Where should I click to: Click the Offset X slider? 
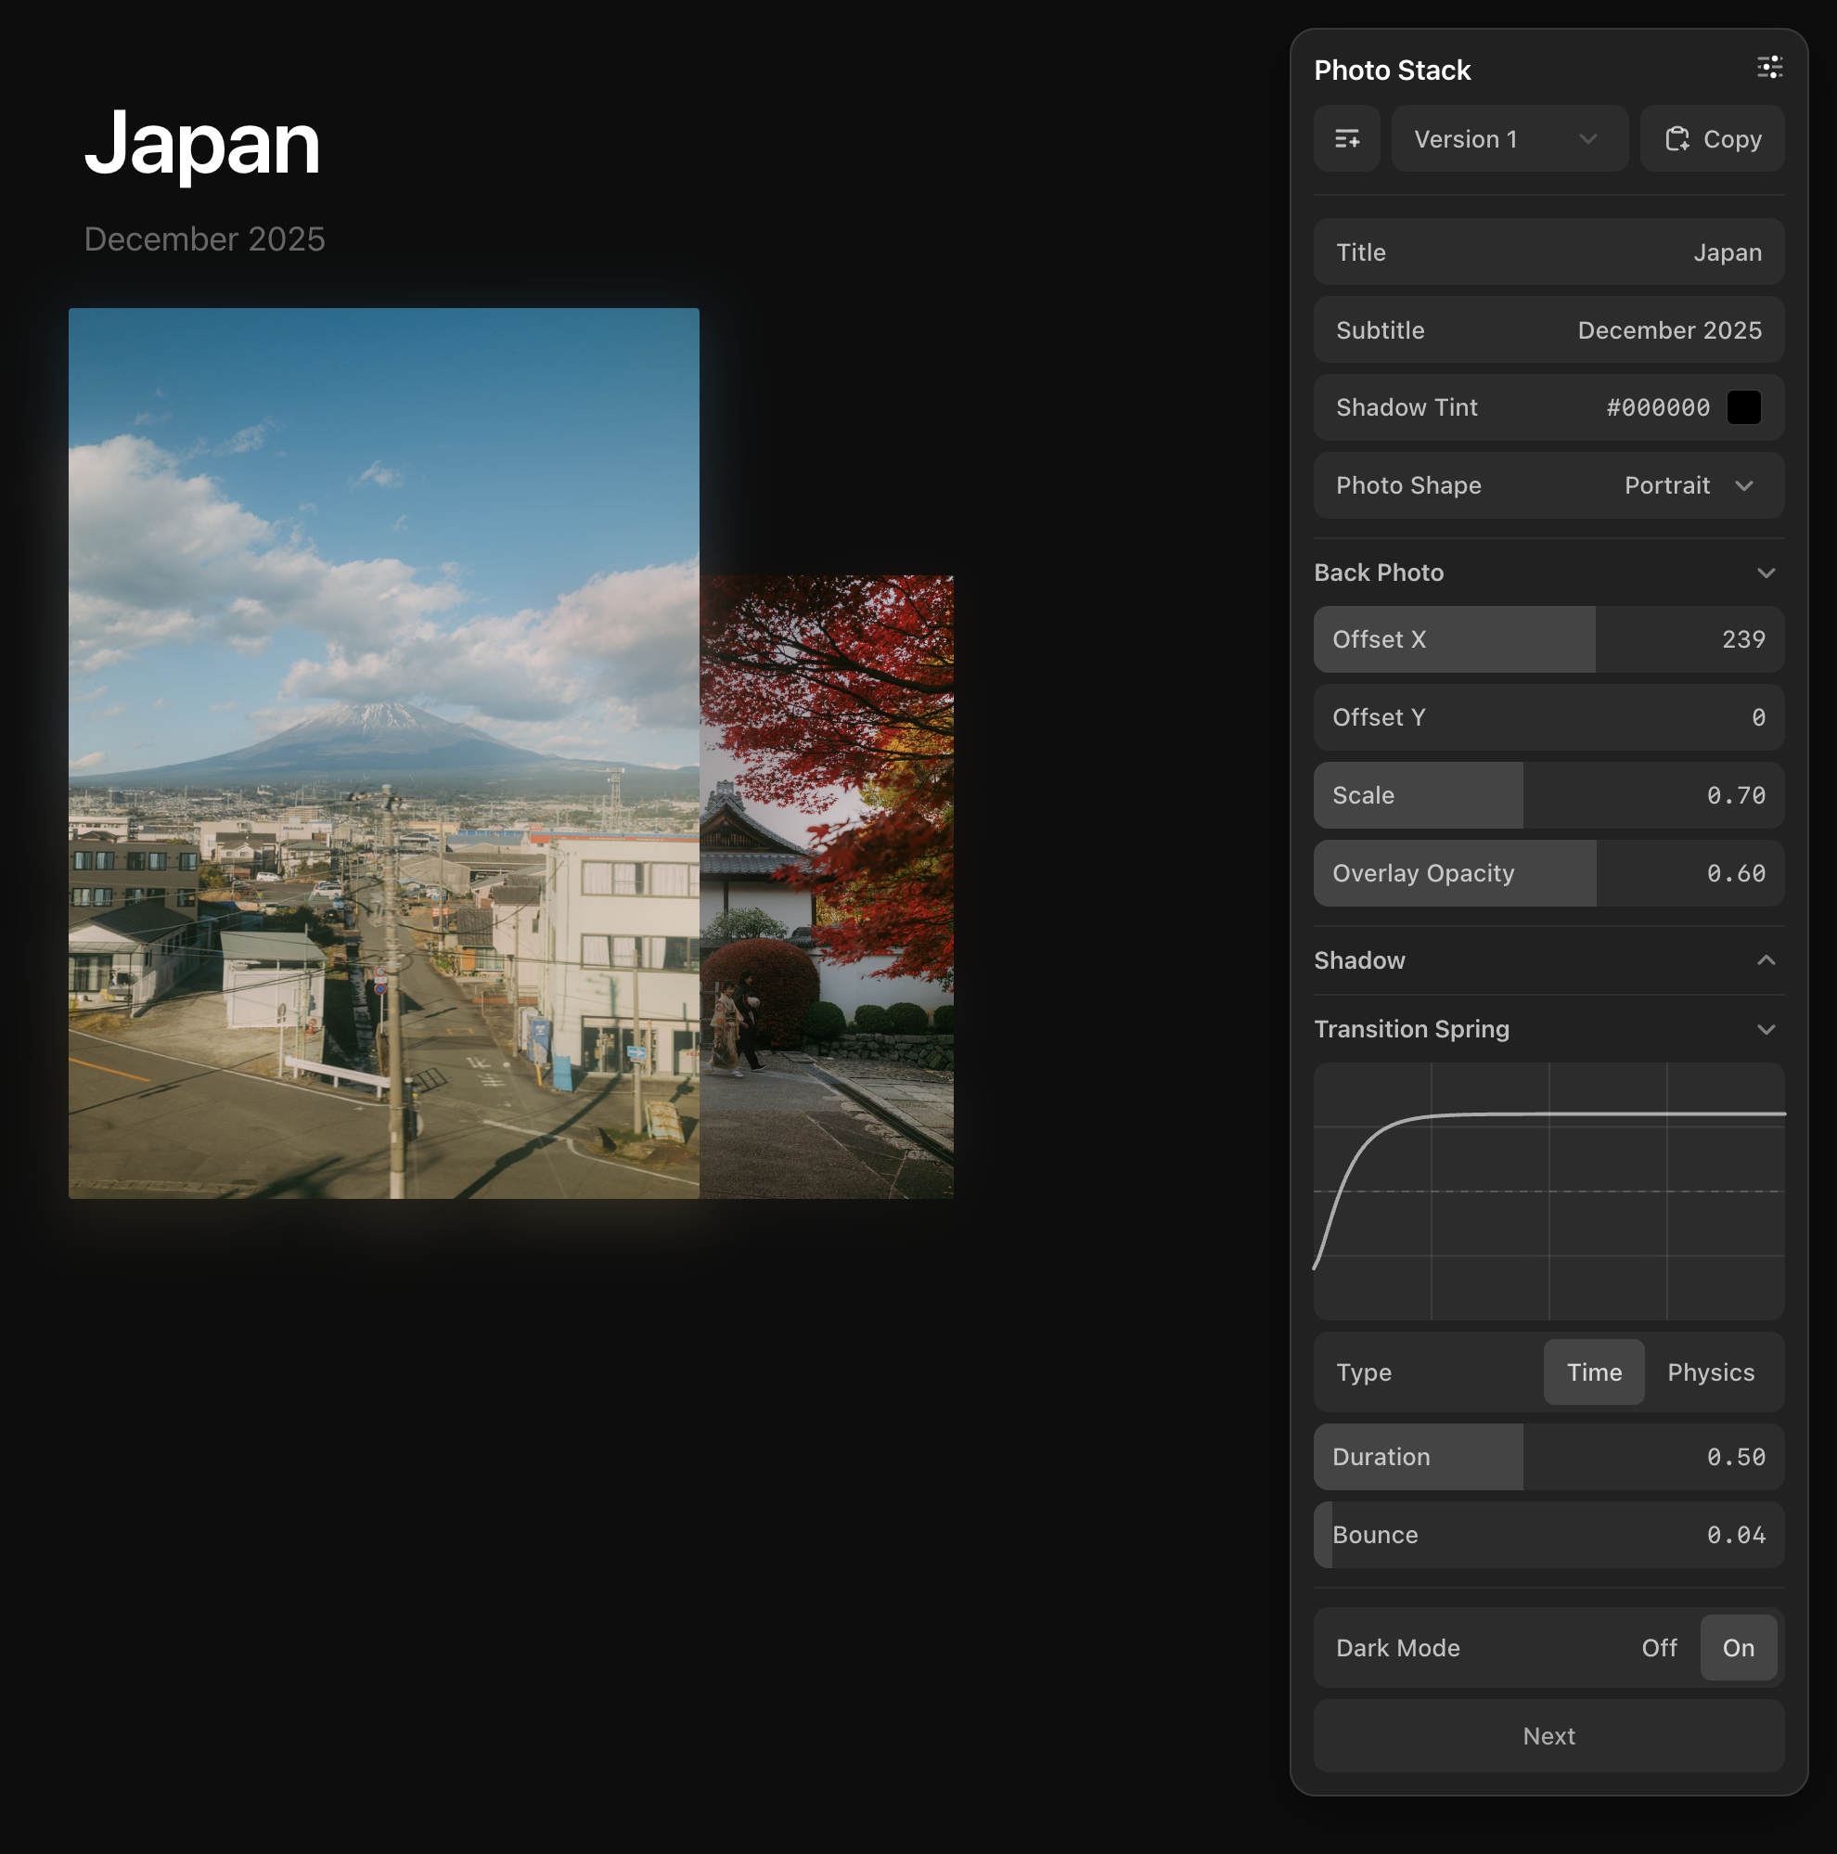1548,639
